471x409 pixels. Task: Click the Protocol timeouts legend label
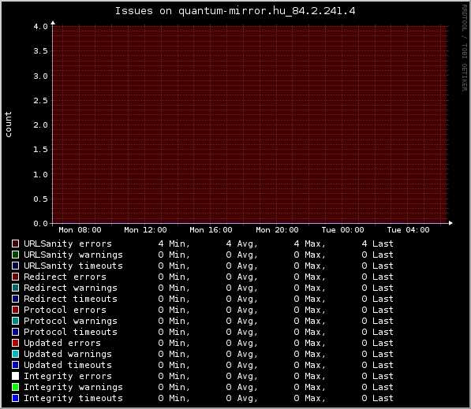[x=70, y=332]
